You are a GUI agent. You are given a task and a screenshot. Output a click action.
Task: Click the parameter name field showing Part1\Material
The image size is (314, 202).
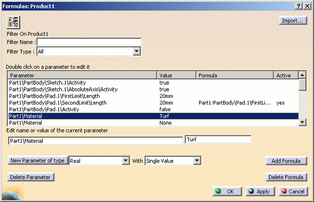pyautogui.click(x=96, y=141)
